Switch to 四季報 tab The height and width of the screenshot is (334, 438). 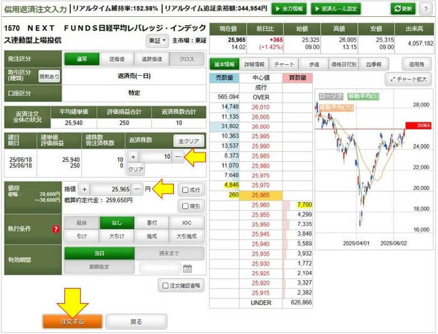pyautogui.click(x=374, y=64)
